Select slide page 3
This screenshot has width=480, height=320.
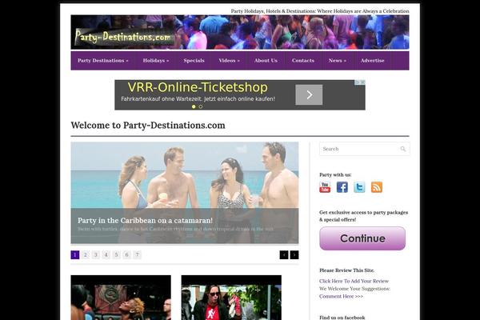click(96, 254)
